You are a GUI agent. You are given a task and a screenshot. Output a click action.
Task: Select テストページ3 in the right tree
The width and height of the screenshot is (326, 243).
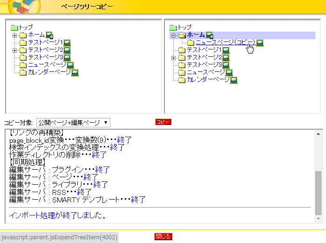click(x=204, y=65)
